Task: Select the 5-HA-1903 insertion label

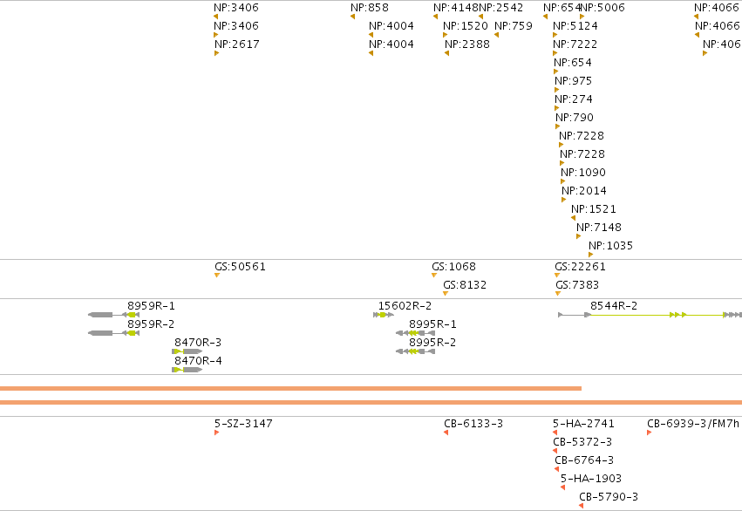Action: [591, 479]
